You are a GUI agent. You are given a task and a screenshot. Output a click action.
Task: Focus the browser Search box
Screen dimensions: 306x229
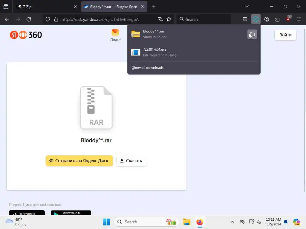coord(204,19)
